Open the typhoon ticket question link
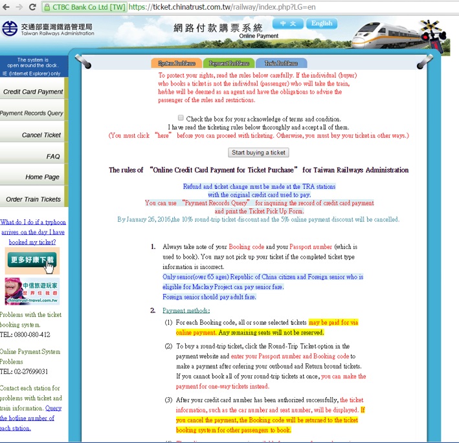 [x=33, y=232]
